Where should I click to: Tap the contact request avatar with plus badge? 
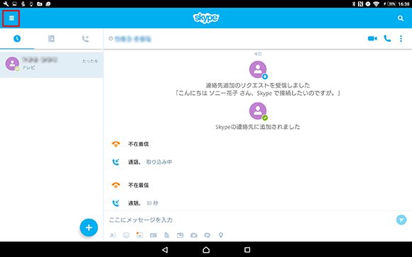pos(258,69)
